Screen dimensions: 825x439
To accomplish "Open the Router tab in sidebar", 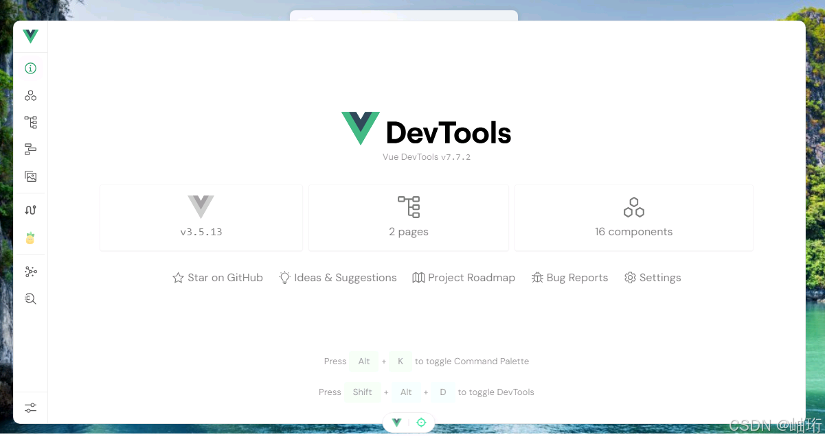I will pyautogui.click(x=30, y=210).
